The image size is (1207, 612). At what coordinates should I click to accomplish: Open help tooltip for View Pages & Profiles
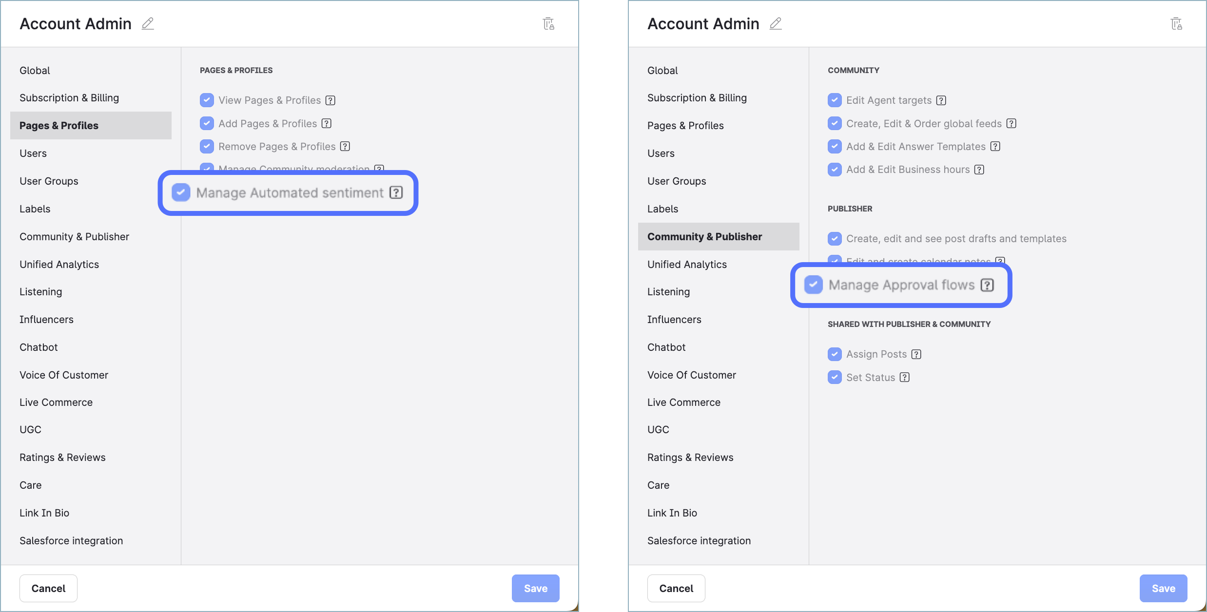pos(331,100)
